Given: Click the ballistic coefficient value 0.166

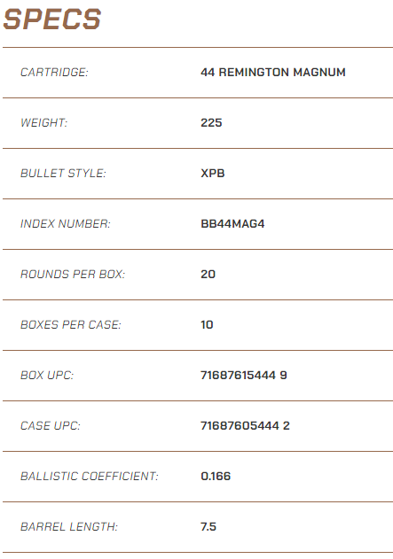Looking at the screenshot, I should (216, 477).
